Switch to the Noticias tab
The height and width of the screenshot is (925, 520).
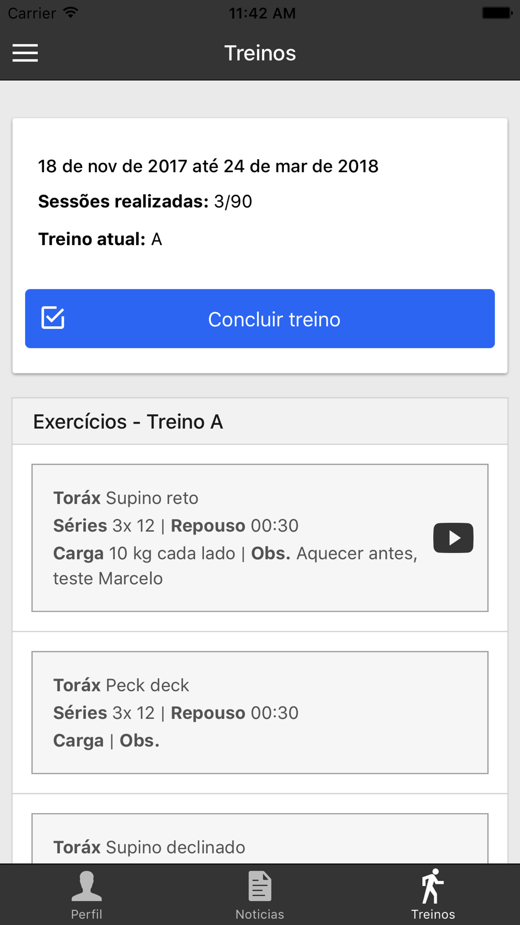pos(260,895)
